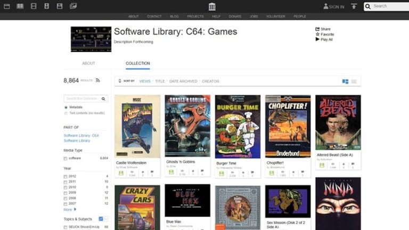Viewport: 409px width, 230px height.
Task: Enable the 2009 year filter checkbox
Action: 66,192
